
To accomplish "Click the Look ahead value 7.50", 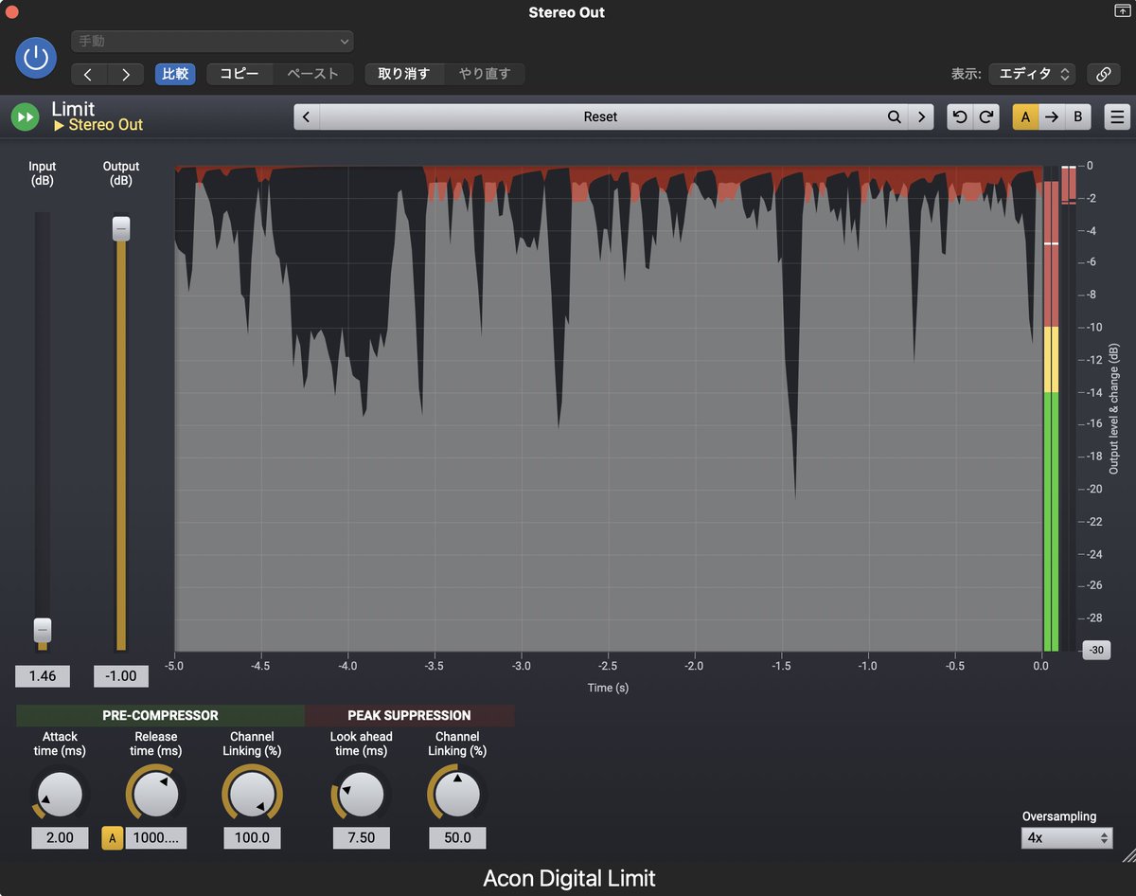I will pyautogui.click(x=361, y=837).
